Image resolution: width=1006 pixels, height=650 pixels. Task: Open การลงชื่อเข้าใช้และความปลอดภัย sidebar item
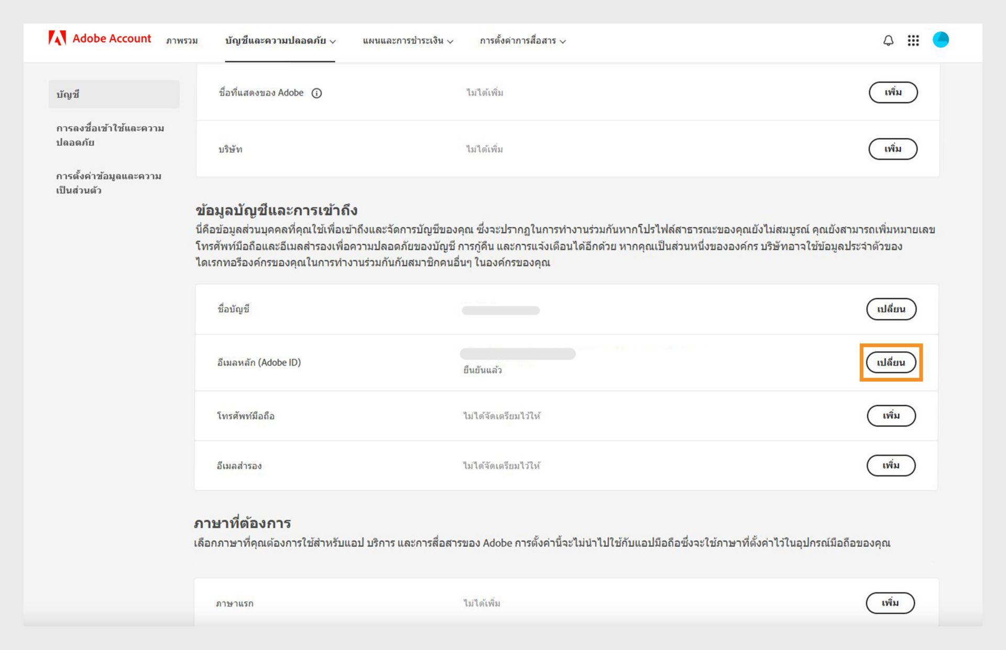pyautogui.click(x=110, y=135)
